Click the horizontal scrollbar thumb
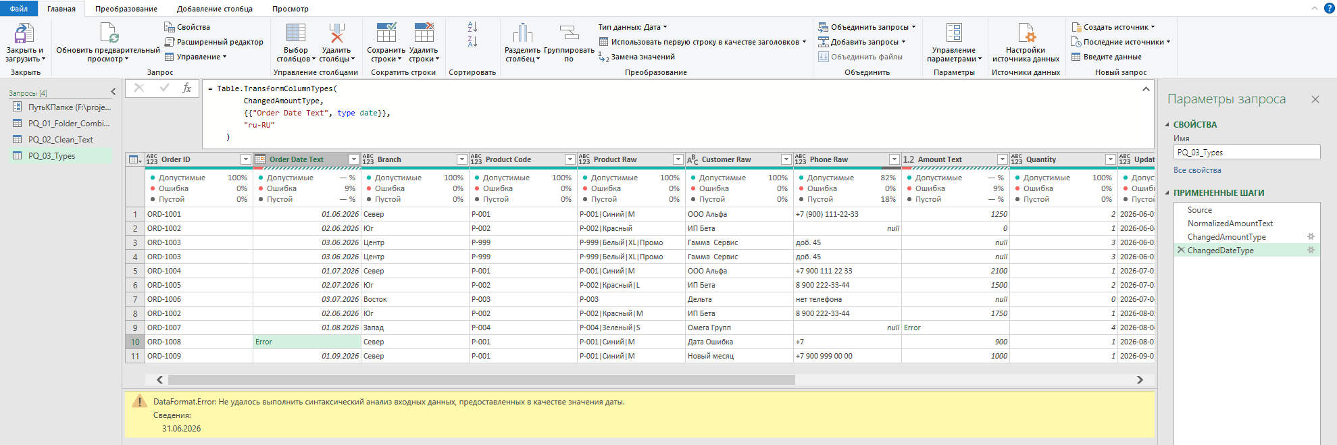Screen dimensions: 1337x445 (481, 379)
